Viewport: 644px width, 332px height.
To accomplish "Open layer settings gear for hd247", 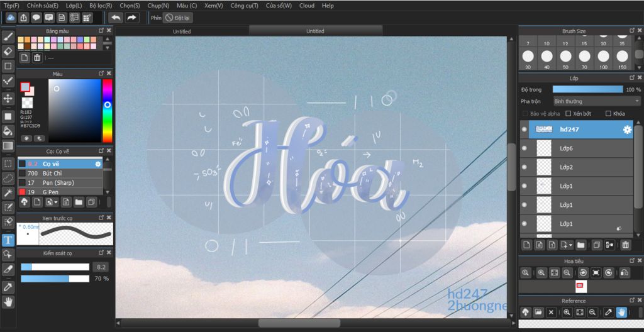I will [627, 130].
